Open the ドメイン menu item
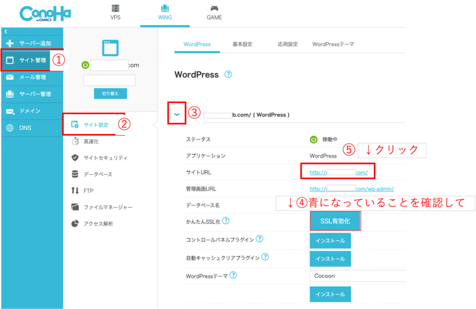The width and height of the screenshot is (476, 309). (x=29, y=111)
